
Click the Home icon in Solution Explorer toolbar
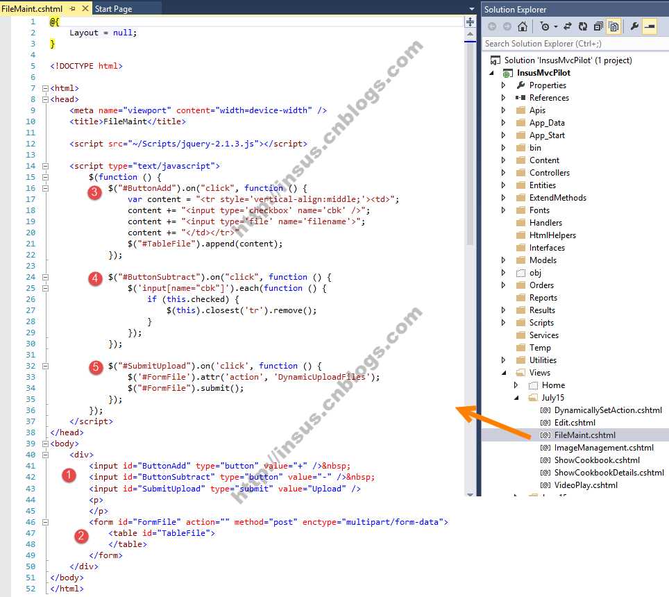523,26
